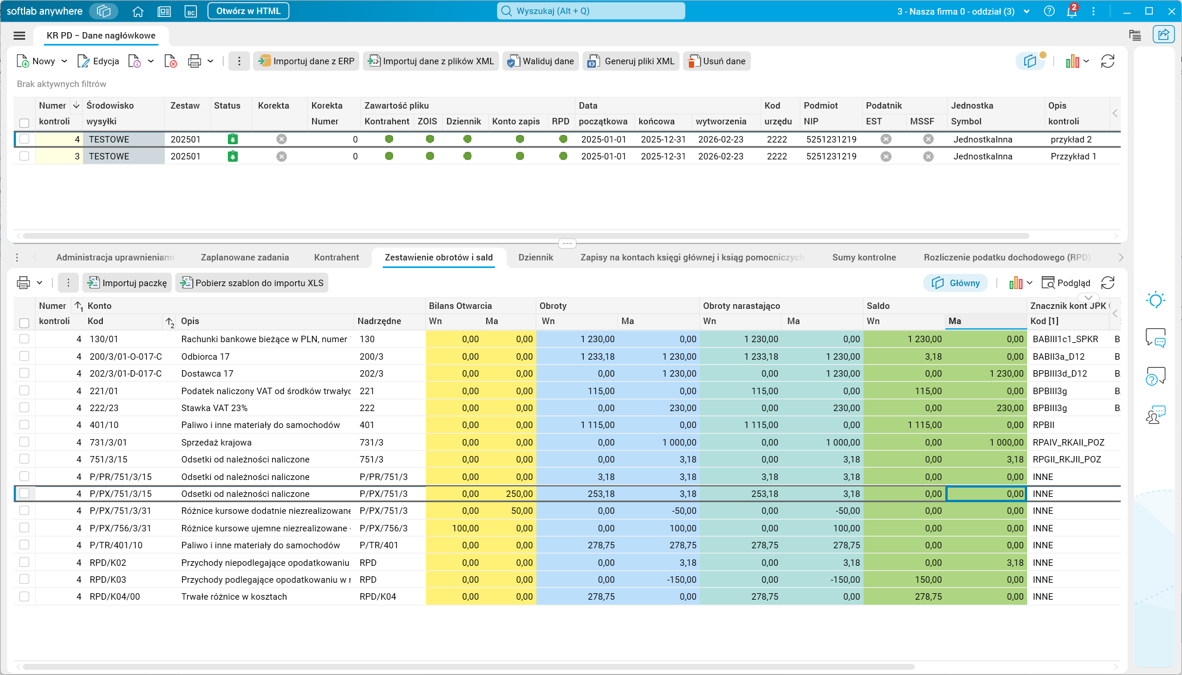Check the row for account 221/01

[24, 390]
